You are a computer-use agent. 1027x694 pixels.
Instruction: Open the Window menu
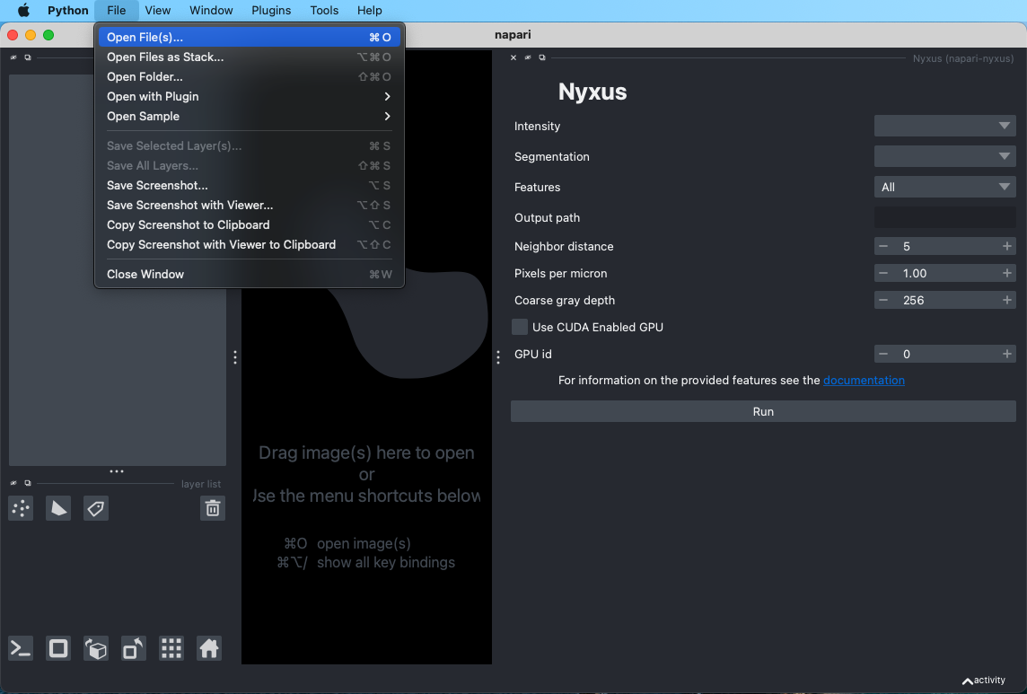coord(211,11)
